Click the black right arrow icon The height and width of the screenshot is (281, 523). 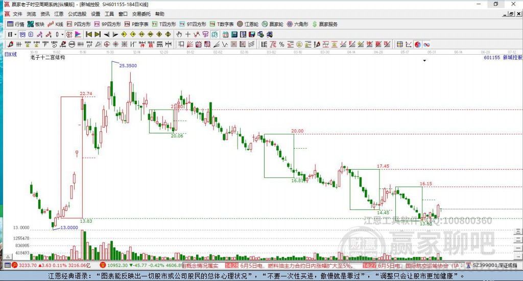pyautogui.click(x=115, y=34)
